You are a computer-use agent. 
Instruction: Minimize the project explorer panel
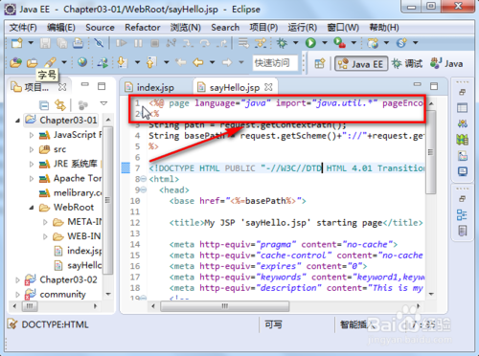click(85, 84)
